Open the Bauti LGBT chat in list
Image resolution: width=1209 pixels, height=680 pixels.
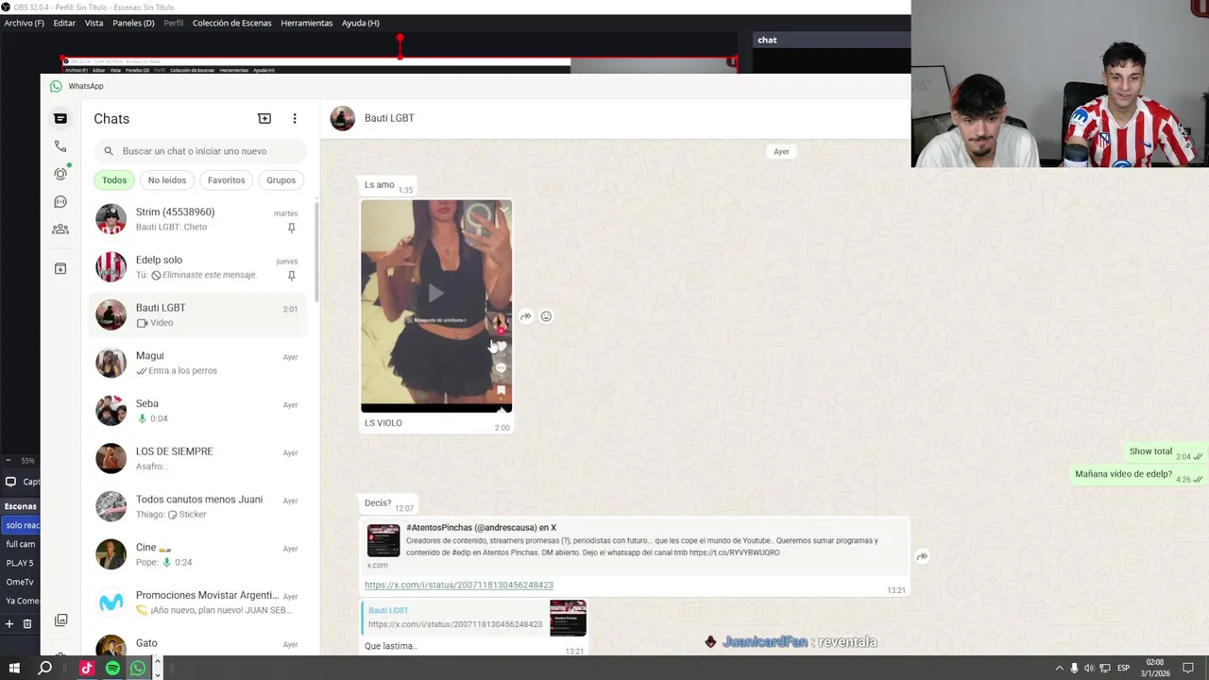[198, 315]
